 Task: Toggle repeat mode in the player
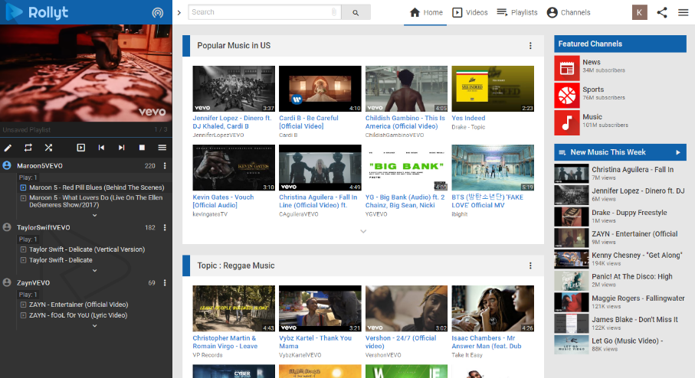(28, 148)
